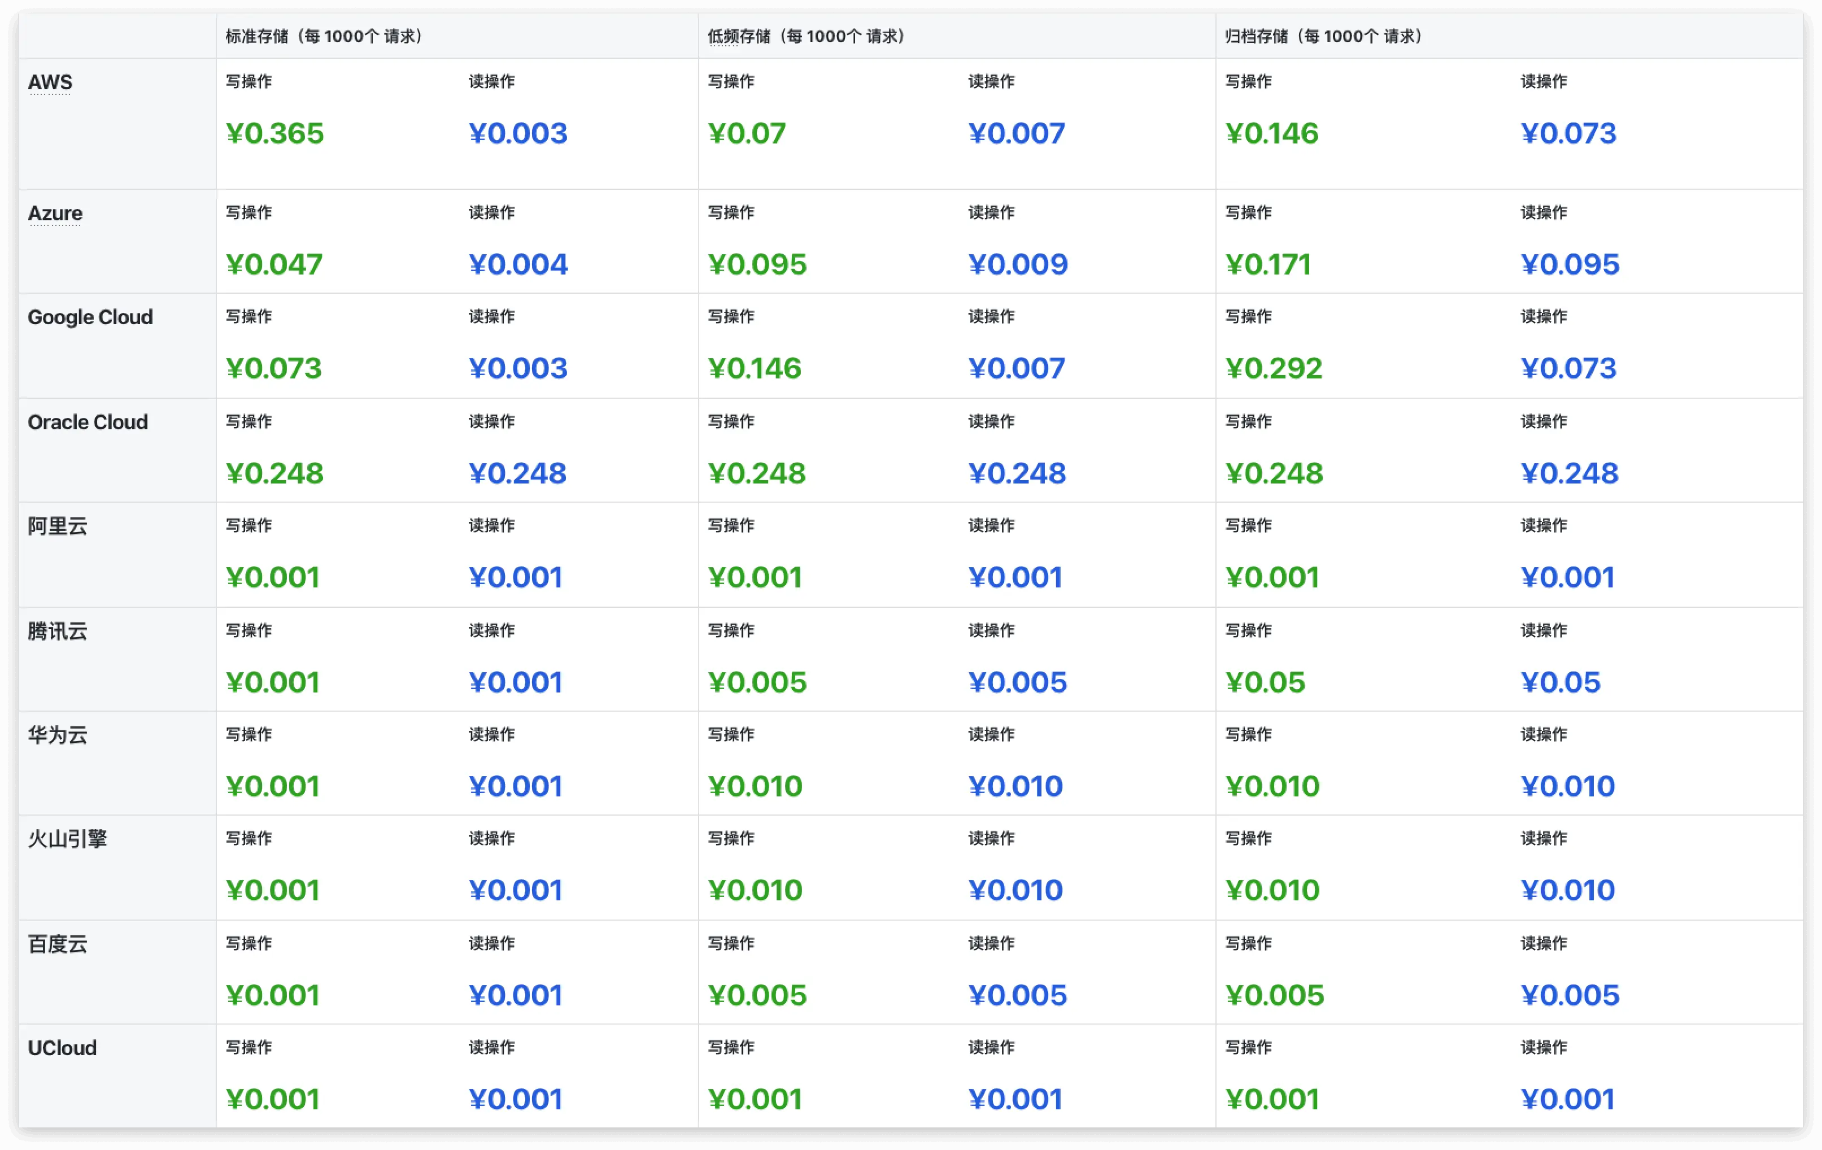The height and width of the screenshot is (1150, 1822).
Task: Click AWS archive read price ¥0.073
Action: pyautogui.click(x=1568, y=134)
